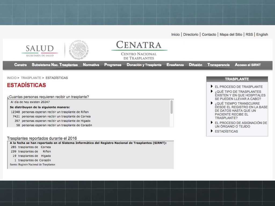This screenshot has width=275, height=206.
Task: Open the Mapa del Sitio link
Action: pos(231,35)
